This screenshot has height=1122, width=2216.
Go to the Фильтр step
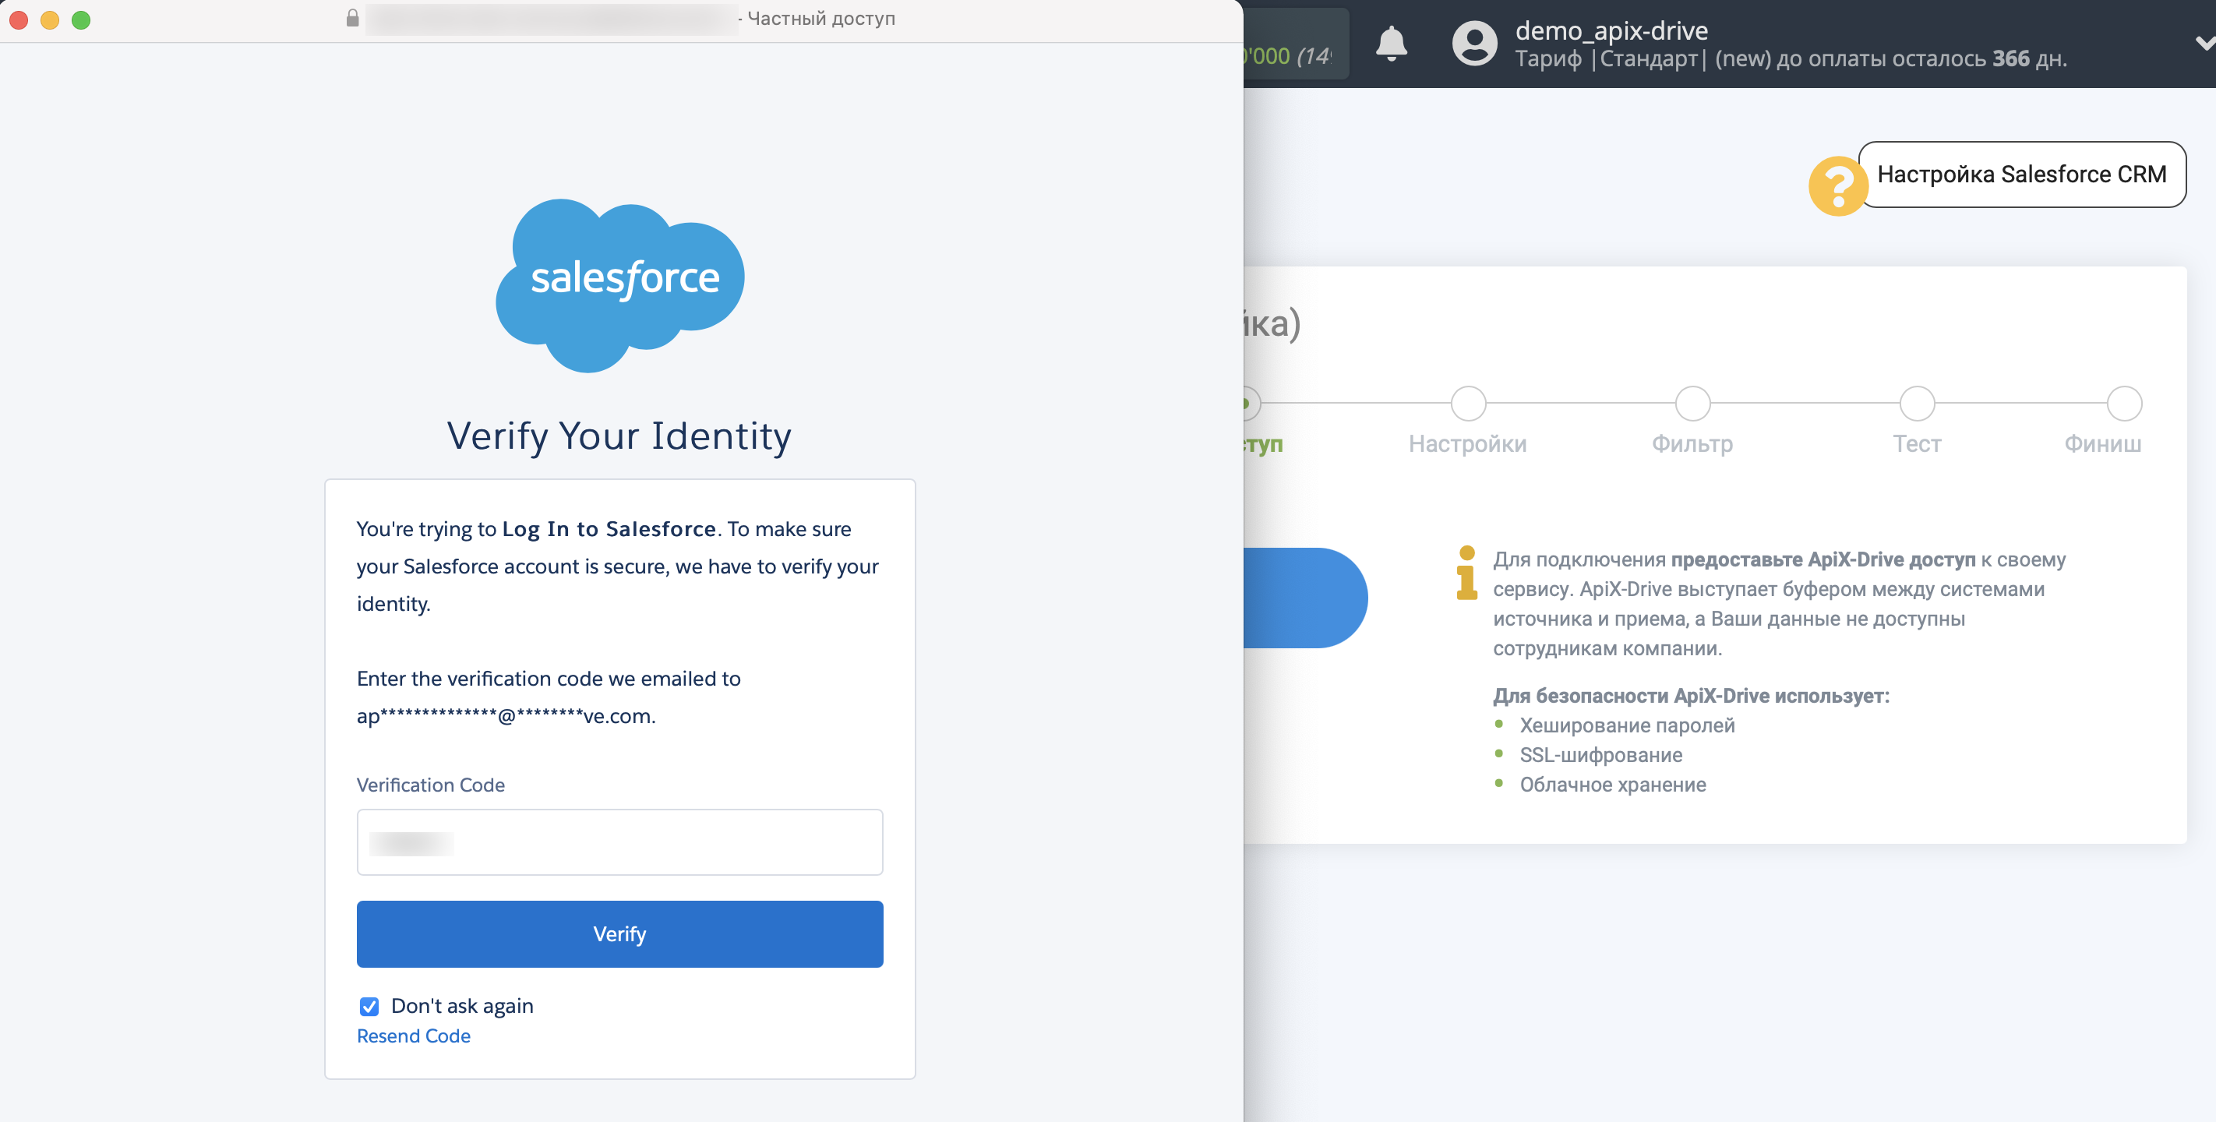pos(1692,444)
